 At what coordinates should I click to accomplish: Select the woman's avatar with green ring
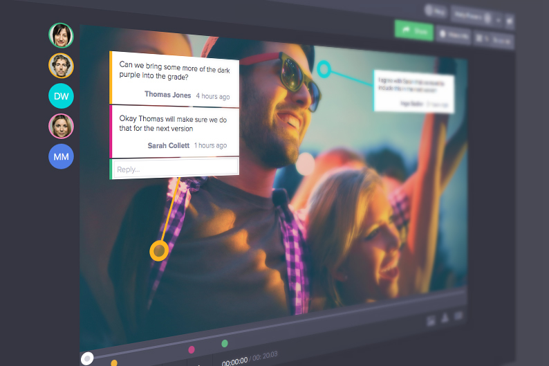tap(61, 35)
